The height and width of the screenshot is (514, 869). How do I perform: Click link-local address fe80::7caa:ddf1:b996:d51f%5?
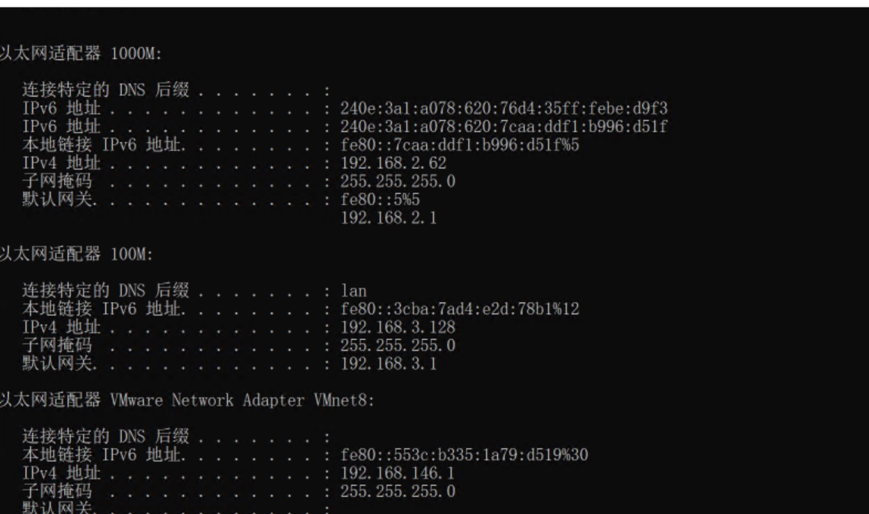(459, 145)
